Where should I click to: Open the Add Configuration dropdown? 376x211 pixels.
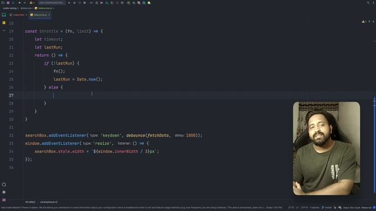pyautogui.click(x=52, y=3)
